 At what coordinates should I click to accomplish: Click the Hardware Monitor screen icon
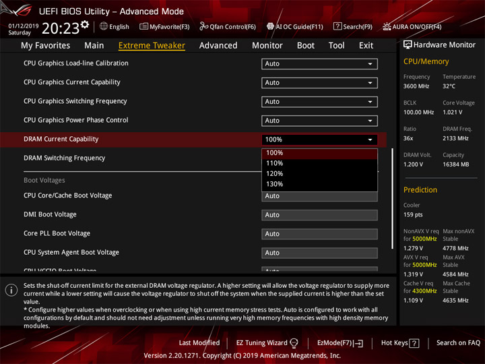point(408,44)
